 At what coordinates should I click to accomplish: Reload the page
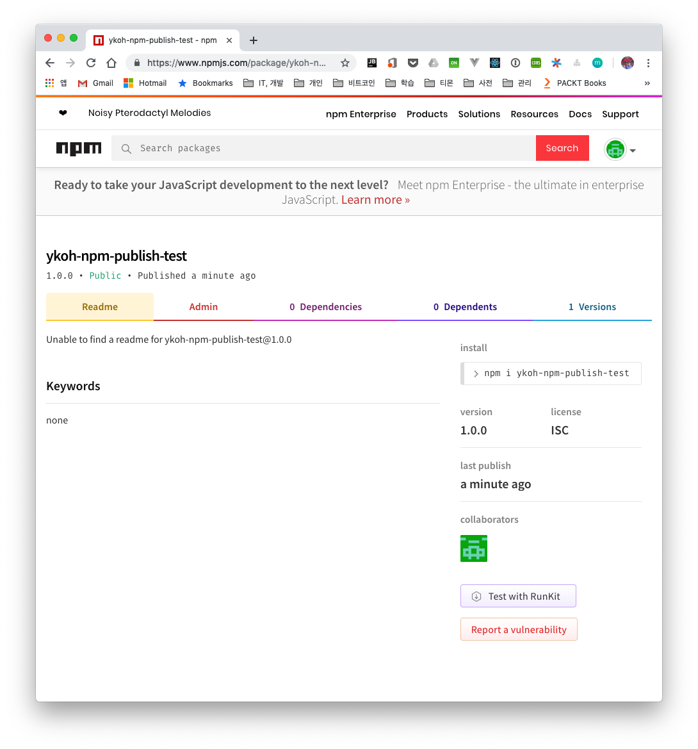point(91,63)
